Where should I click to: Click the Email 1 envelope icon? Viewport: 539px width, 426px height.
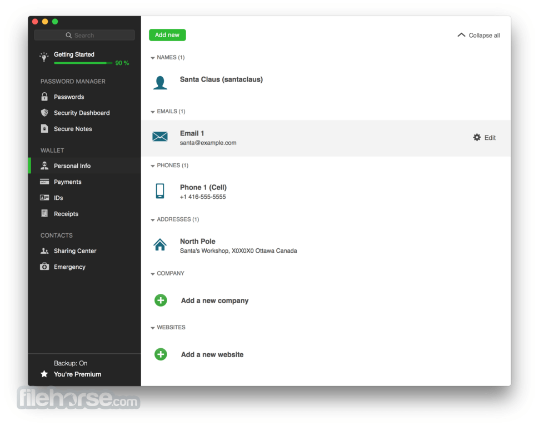(x=160, y=137)
